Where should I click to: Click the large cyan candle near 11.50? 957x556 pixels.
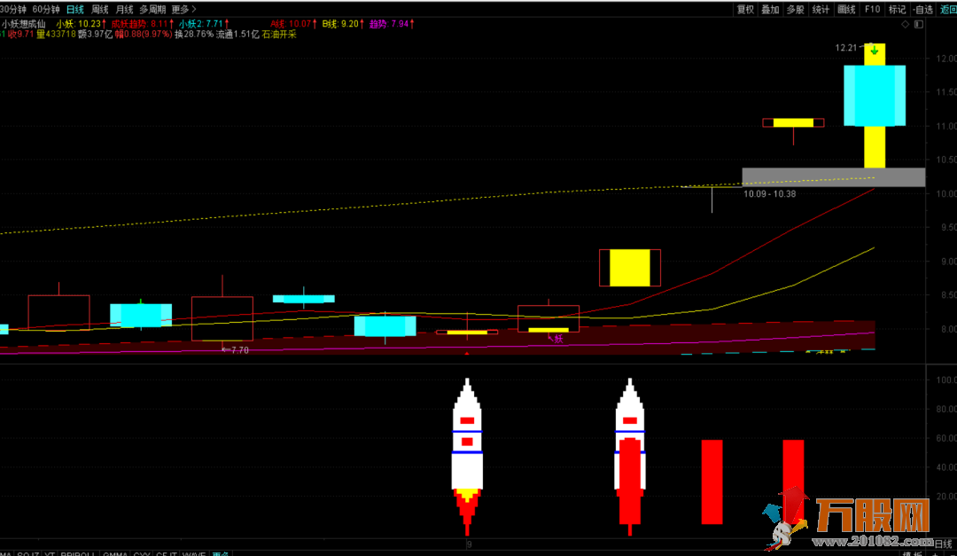click(x=875, y=95)
